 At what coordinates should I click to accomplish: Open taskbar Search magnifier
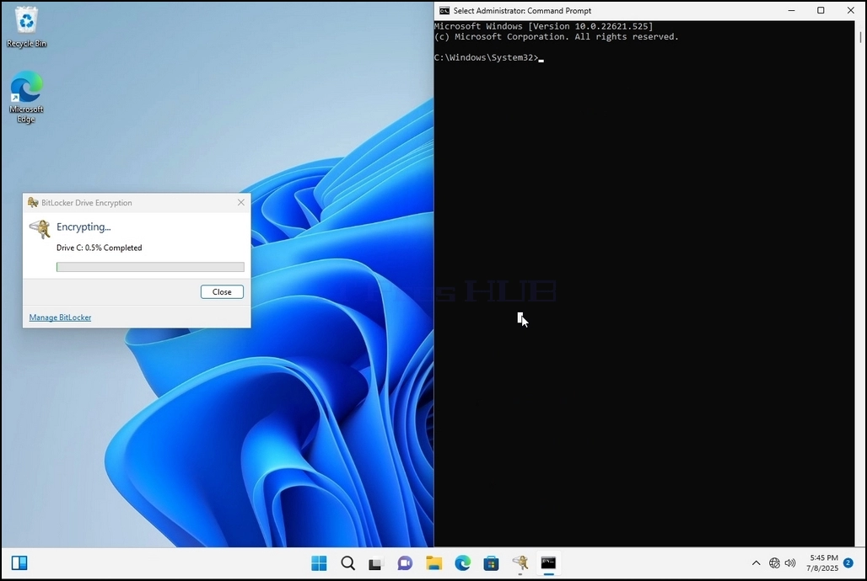(x=347, y=562)
